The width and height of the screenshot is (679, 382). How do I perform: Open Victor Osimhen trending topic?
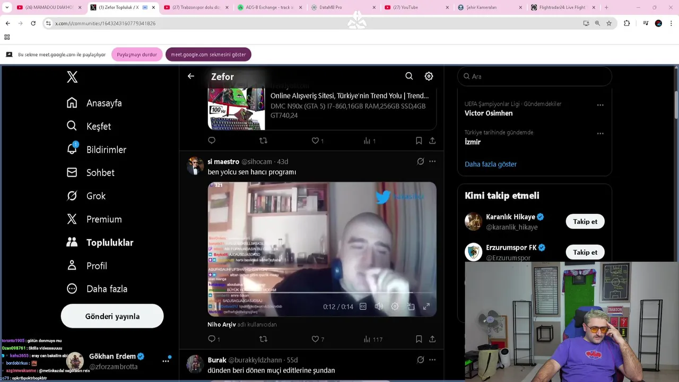point(489,113)
